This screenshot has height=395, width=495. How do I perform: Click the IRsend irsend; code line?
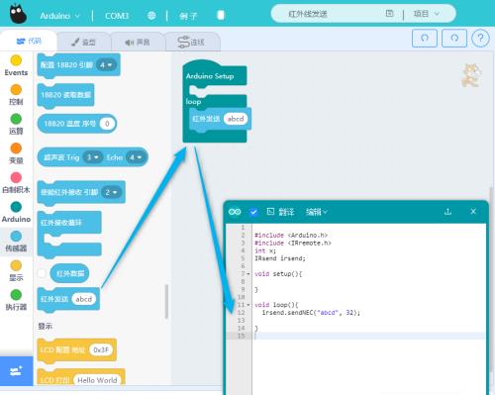[280, 258]
